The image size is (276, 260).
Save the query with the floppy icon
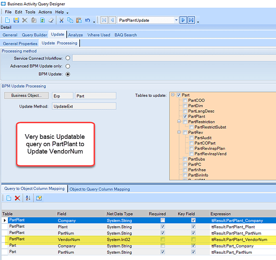16,20
